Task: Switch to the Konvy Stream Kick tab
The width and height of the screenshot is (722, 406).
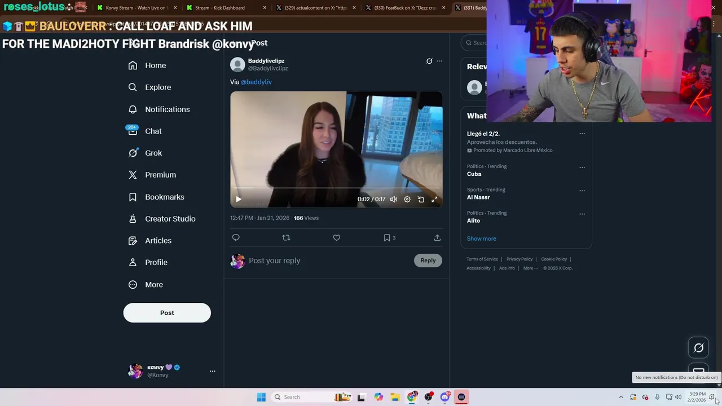Action: pos(137,8)
